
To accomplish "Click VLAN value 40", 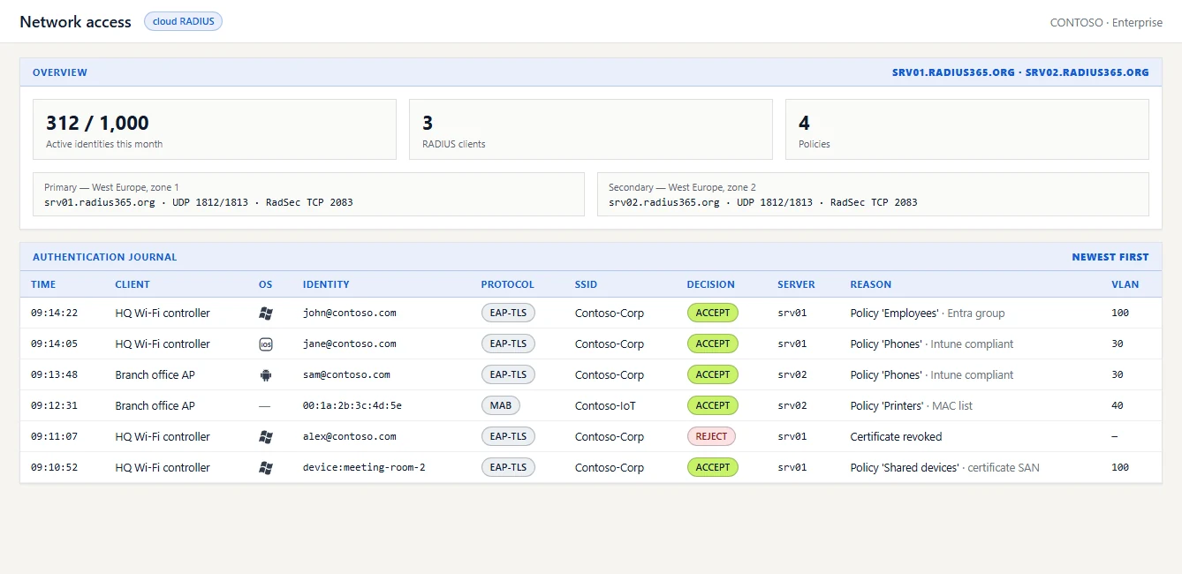I will point(1118,405).
